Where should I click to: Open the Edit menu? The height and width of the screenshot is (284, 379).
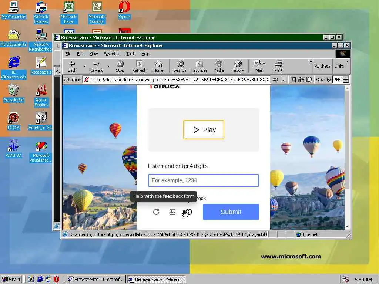(80, 54)
